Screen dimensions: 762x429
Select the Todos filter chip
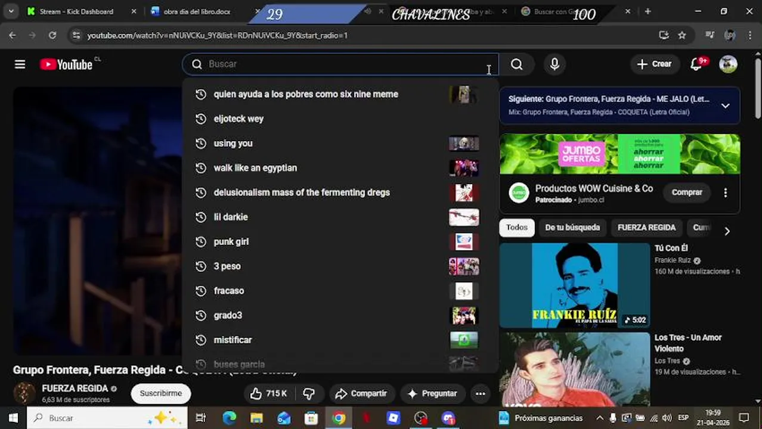(517, 228)
